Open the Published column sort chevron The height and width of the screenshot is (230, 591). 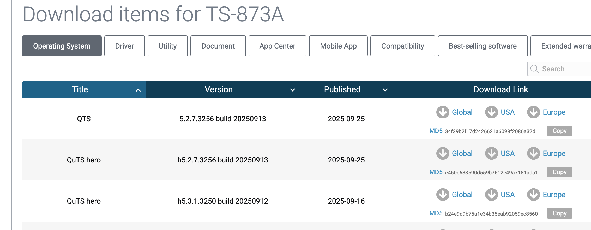click(x=385, y=90)
